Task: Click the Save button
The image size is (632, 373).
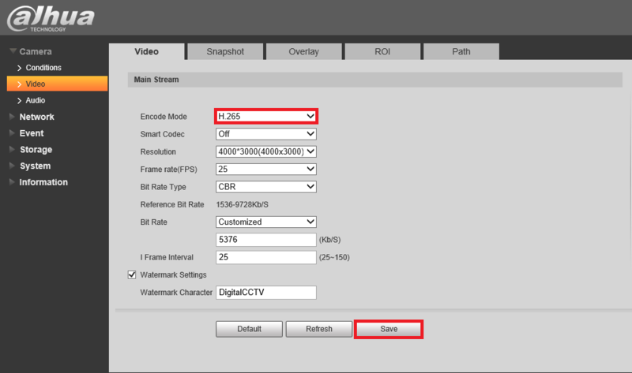Action: [x=389, y=329]
